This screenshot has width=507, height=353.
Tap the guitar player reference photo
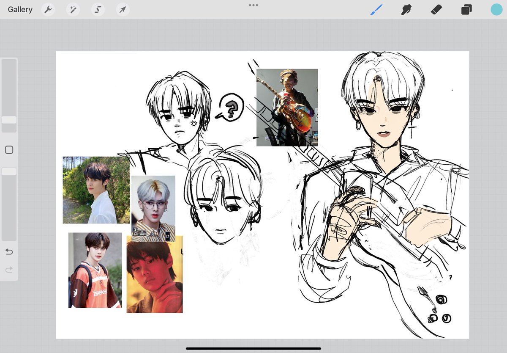(287, 108)
